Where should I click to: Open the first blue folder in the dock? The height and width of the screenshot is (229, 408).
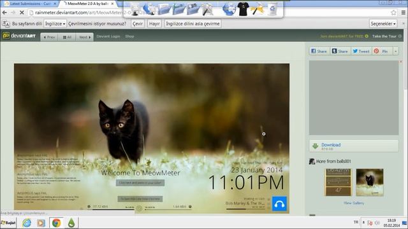164,9
